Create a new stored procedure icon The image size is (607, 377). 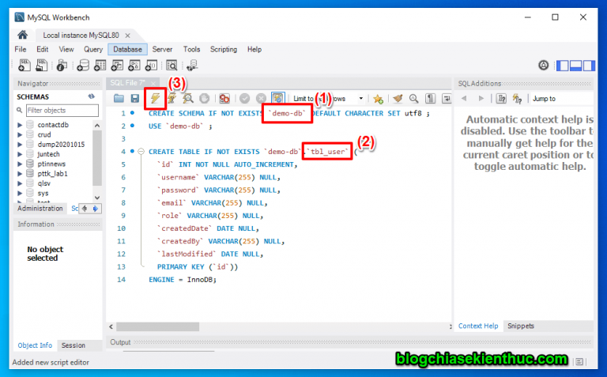(x=134, y=66)
